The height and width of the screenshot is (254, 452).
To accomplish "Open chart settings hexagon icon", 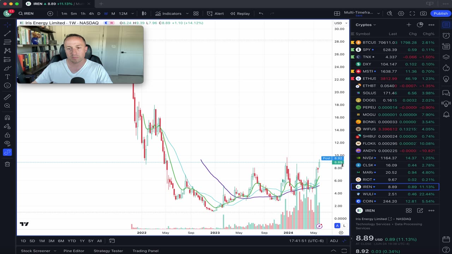I will pos(401,13).
